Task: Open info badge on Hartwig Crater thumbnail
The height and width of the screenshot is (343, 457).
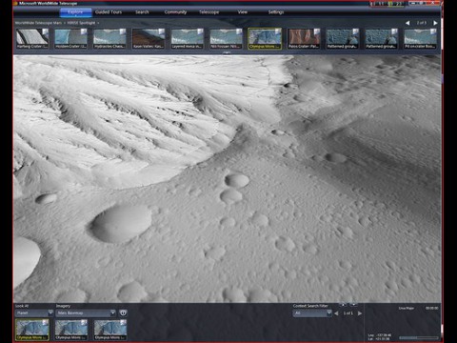Action: [x=46, y=31]
